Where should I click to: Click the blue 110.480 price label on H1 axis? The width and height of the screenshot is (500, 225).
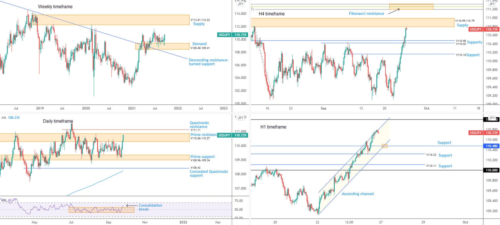pos(492,146)
